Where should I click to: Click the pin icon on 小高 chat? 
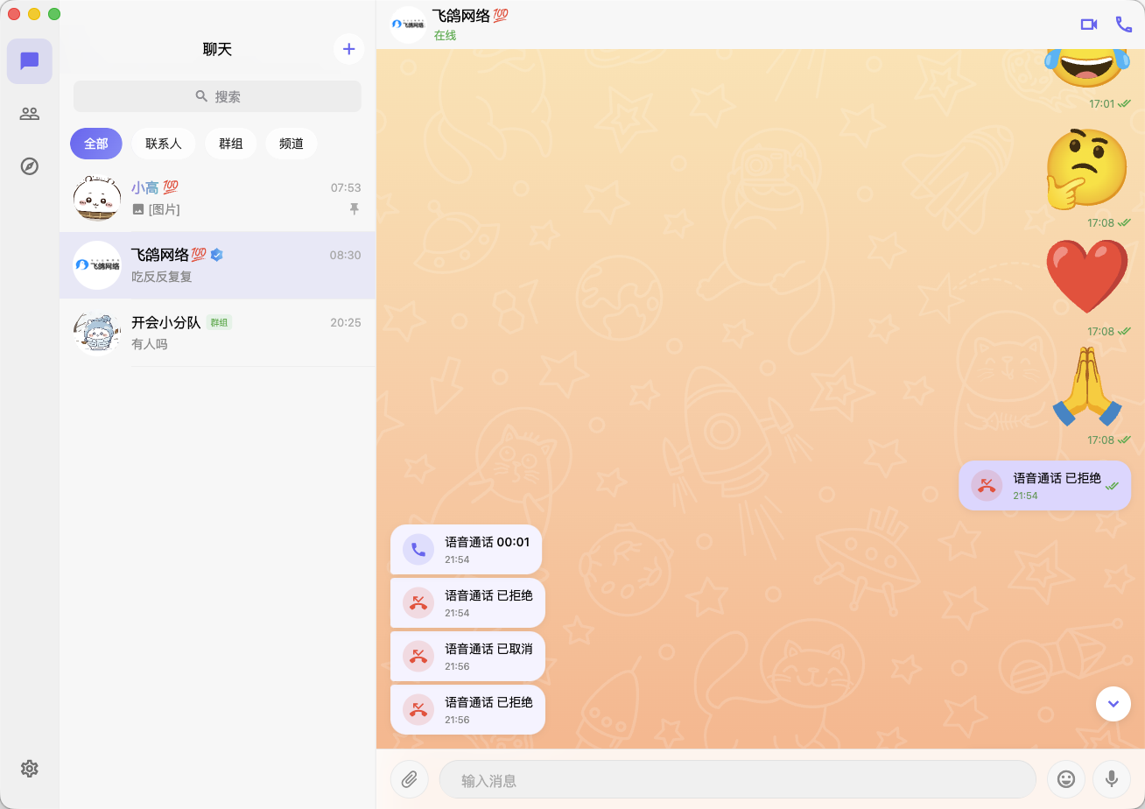tap(354, 209)
